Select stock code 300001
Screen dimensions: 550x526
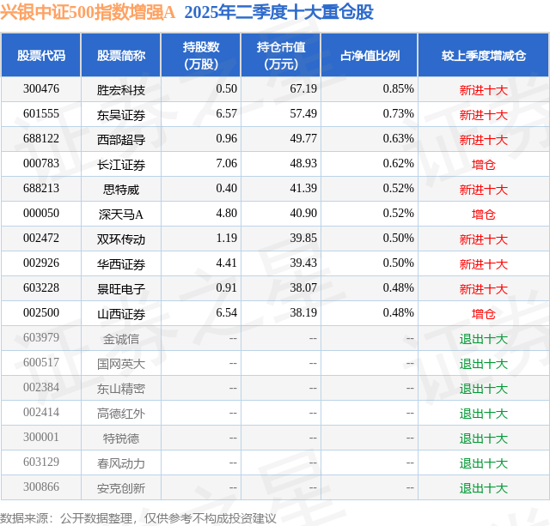(41, 437)
